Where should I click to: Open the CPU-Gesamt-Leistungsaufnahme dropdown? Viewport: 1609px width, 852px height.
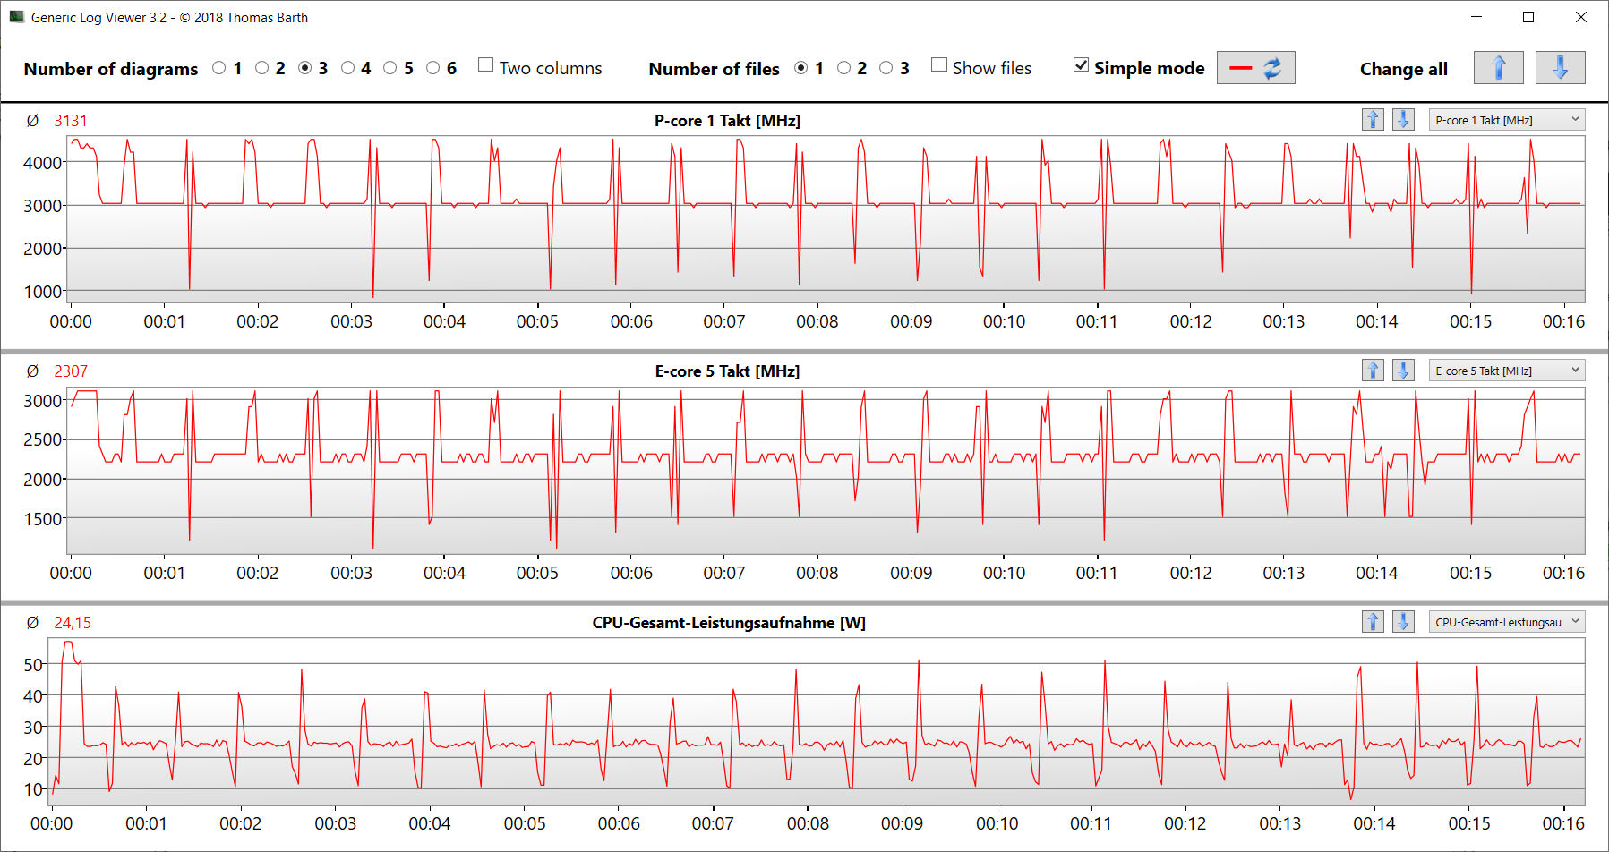pyautogui.click(x=1507, y=622)
